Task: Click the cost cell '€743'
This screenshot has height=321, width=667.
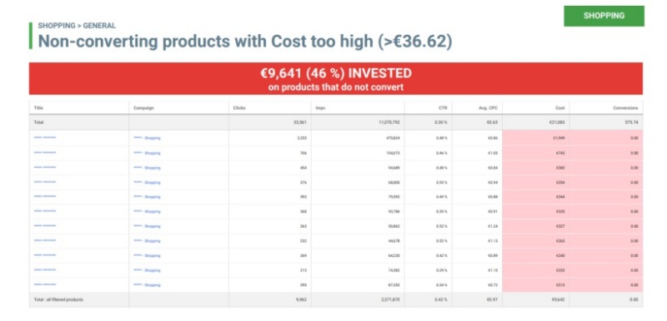Action: tap(560, 153)
